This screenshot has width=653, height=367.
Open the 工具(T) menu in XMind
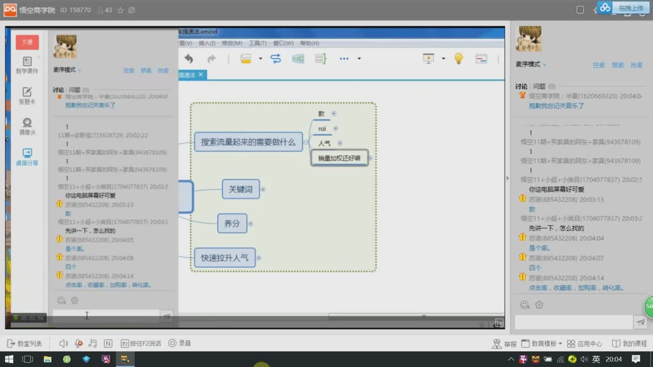point(258,43)
